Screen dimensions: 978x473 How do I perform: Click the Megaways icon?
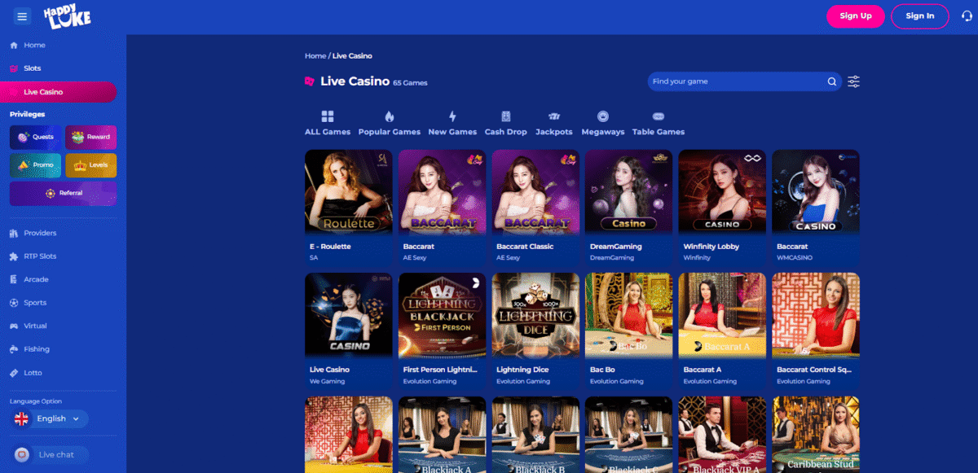[x=603, y=116]
